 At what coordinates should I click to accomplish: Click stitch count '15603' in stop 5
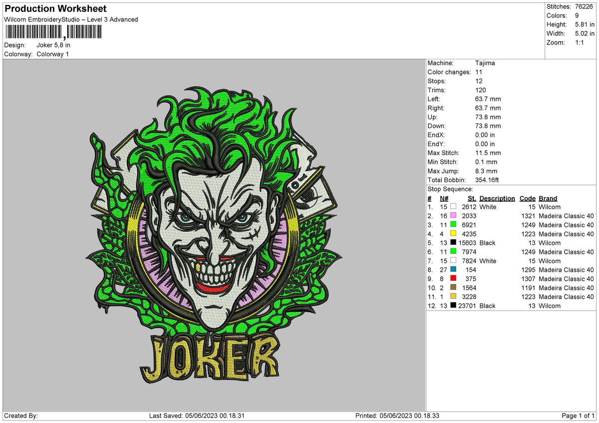(x=467, y=243)
